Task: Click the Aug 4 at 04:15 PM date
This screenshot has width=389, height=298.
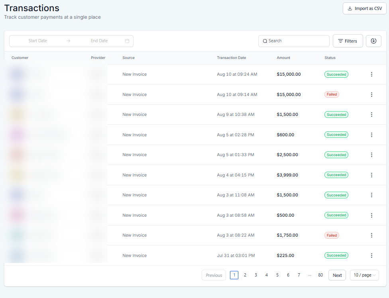Action: tap(236, 175)
